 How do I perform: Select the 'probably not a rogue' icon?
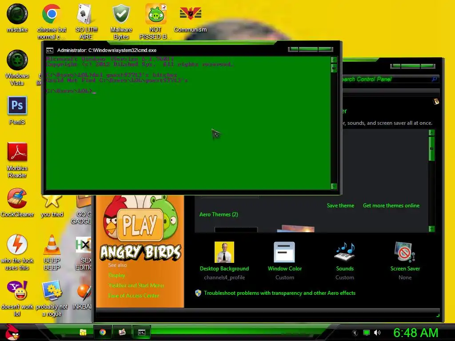52,298
